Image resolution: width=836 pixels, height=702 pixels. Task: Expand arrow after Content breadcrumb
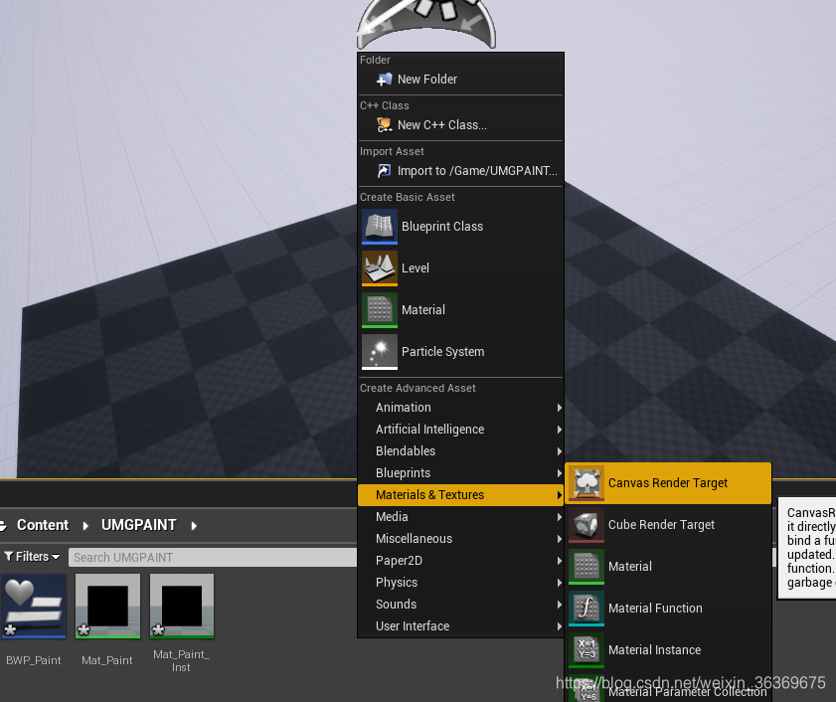click(x=85, y=526)
